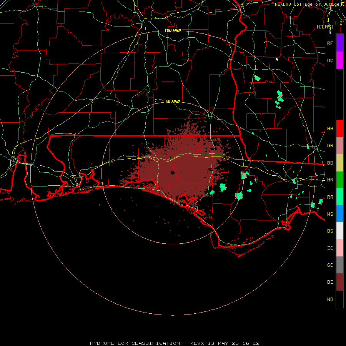Select the GC gray legend swatch
346x346 pixels.
339,265
